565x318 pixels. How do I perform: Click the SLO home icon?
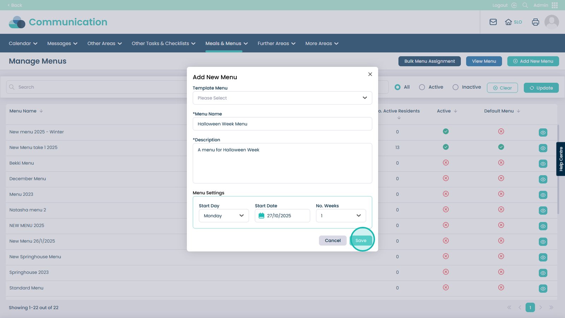(509, 22)
